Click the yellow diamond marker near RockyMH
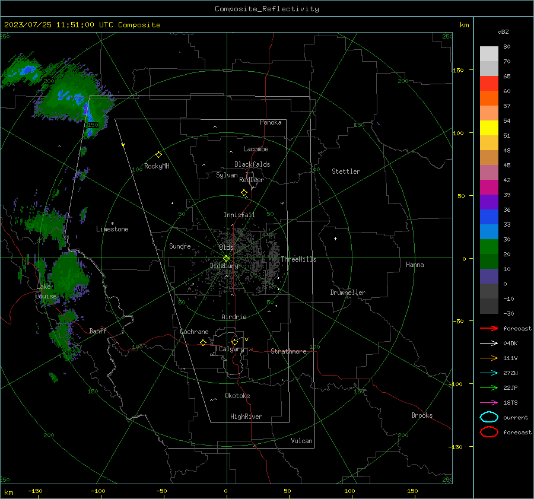Viewport: 534px width, 499px height. 158,155
